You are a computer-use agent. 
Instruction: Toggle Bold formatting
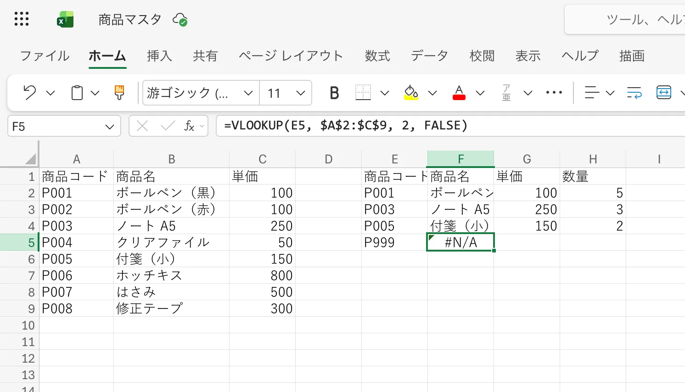334,93
